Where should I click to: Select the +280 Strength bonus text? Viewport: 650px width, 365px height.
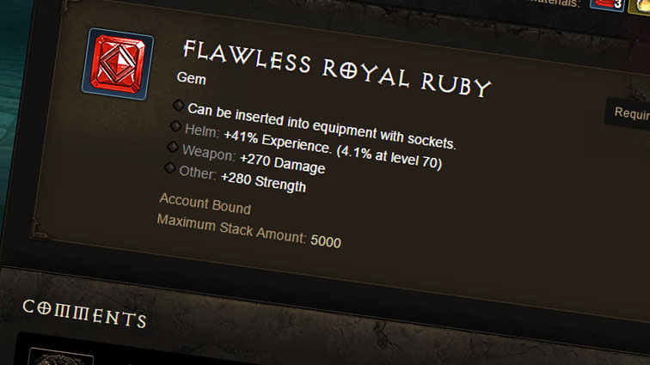263,182
